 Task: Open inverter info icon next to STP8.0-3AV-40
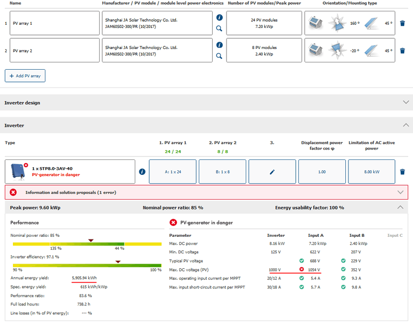pyautogui.click(x=142, y=172)
